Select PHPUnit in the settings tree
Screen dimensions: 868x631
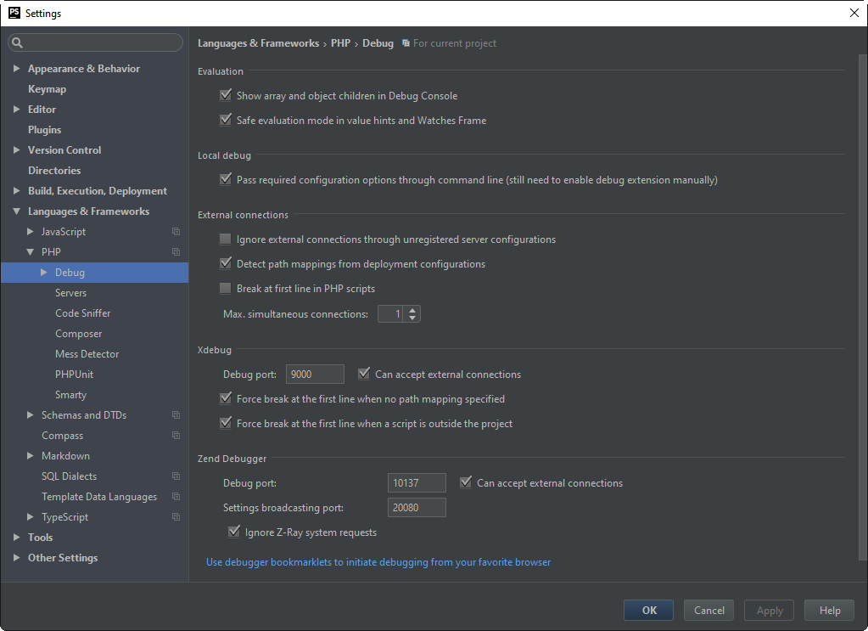(x=75, y=375)
